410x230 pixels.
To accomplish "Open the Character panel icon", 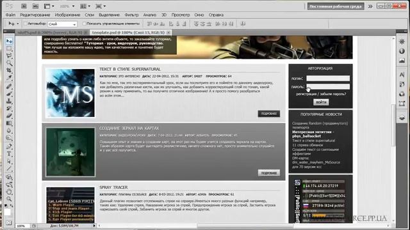I will (x=402, y=75).
